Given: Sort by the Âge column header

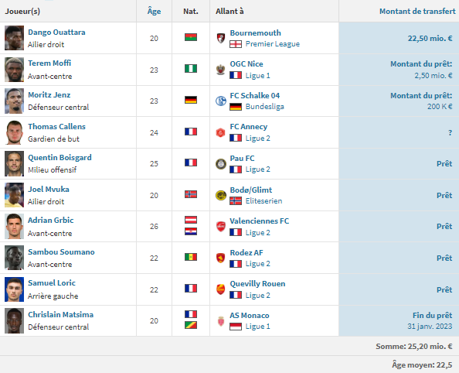Looking at the screenshot, I should click(x=154, y=11).
